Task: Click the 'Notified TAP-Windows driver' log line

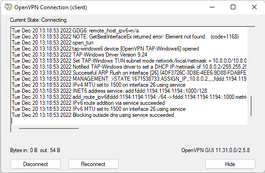Action: click(x=129, y=67)
